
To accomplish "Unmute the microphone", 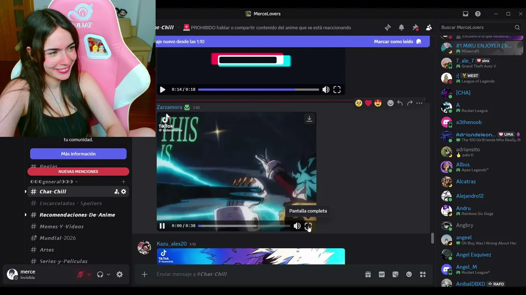I will 81,275.
